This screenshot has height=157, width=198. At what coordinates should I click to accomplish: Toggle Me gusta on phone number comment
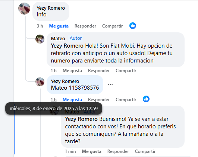point(72,100)
